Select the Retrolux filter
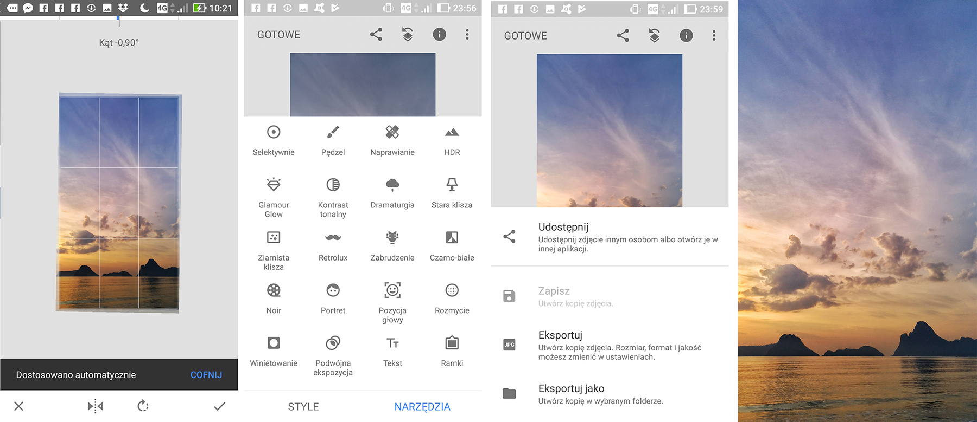 [333, 246]
